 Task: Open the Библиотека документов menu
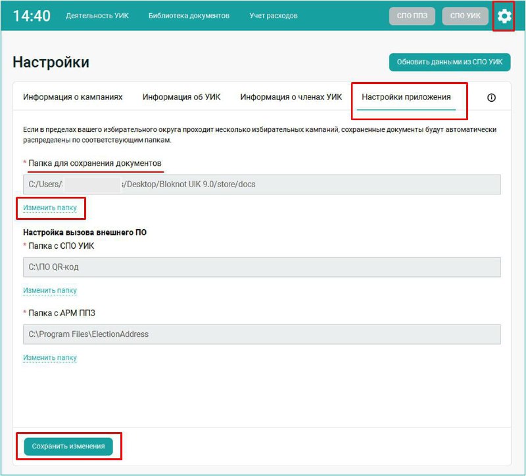pyautogui.click(x=189, y=16)
